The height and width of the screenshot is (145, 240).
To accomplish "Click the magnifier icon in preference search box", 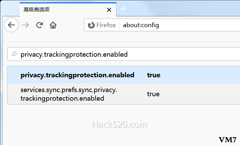I will 14,54.
